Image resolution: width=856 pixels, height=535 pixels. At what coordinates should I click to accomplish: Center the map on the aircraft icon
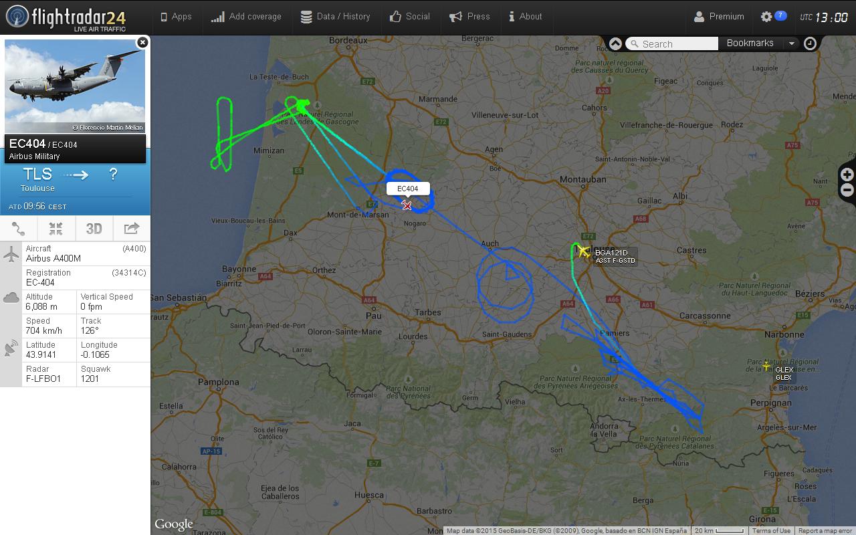tap(56, 229)
